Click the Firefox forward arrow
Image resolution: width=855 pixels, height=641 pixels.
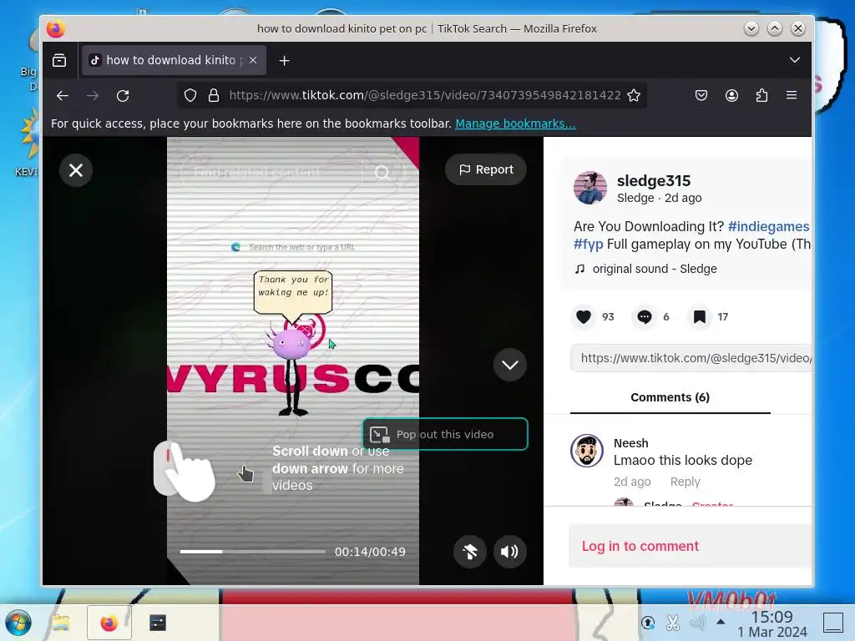pos(93,96)
